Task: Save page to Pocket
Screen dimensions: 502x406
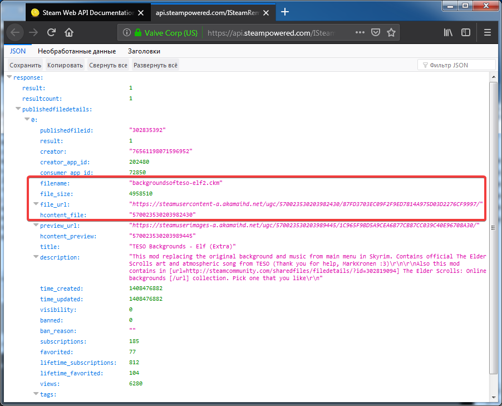Action: 376,32
